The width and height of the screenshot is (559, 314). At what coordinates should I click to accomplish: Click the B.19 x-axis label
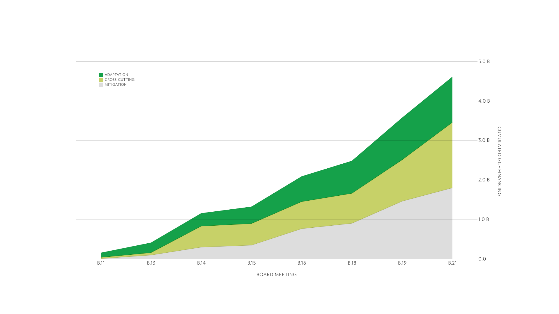tap(402, 263)
